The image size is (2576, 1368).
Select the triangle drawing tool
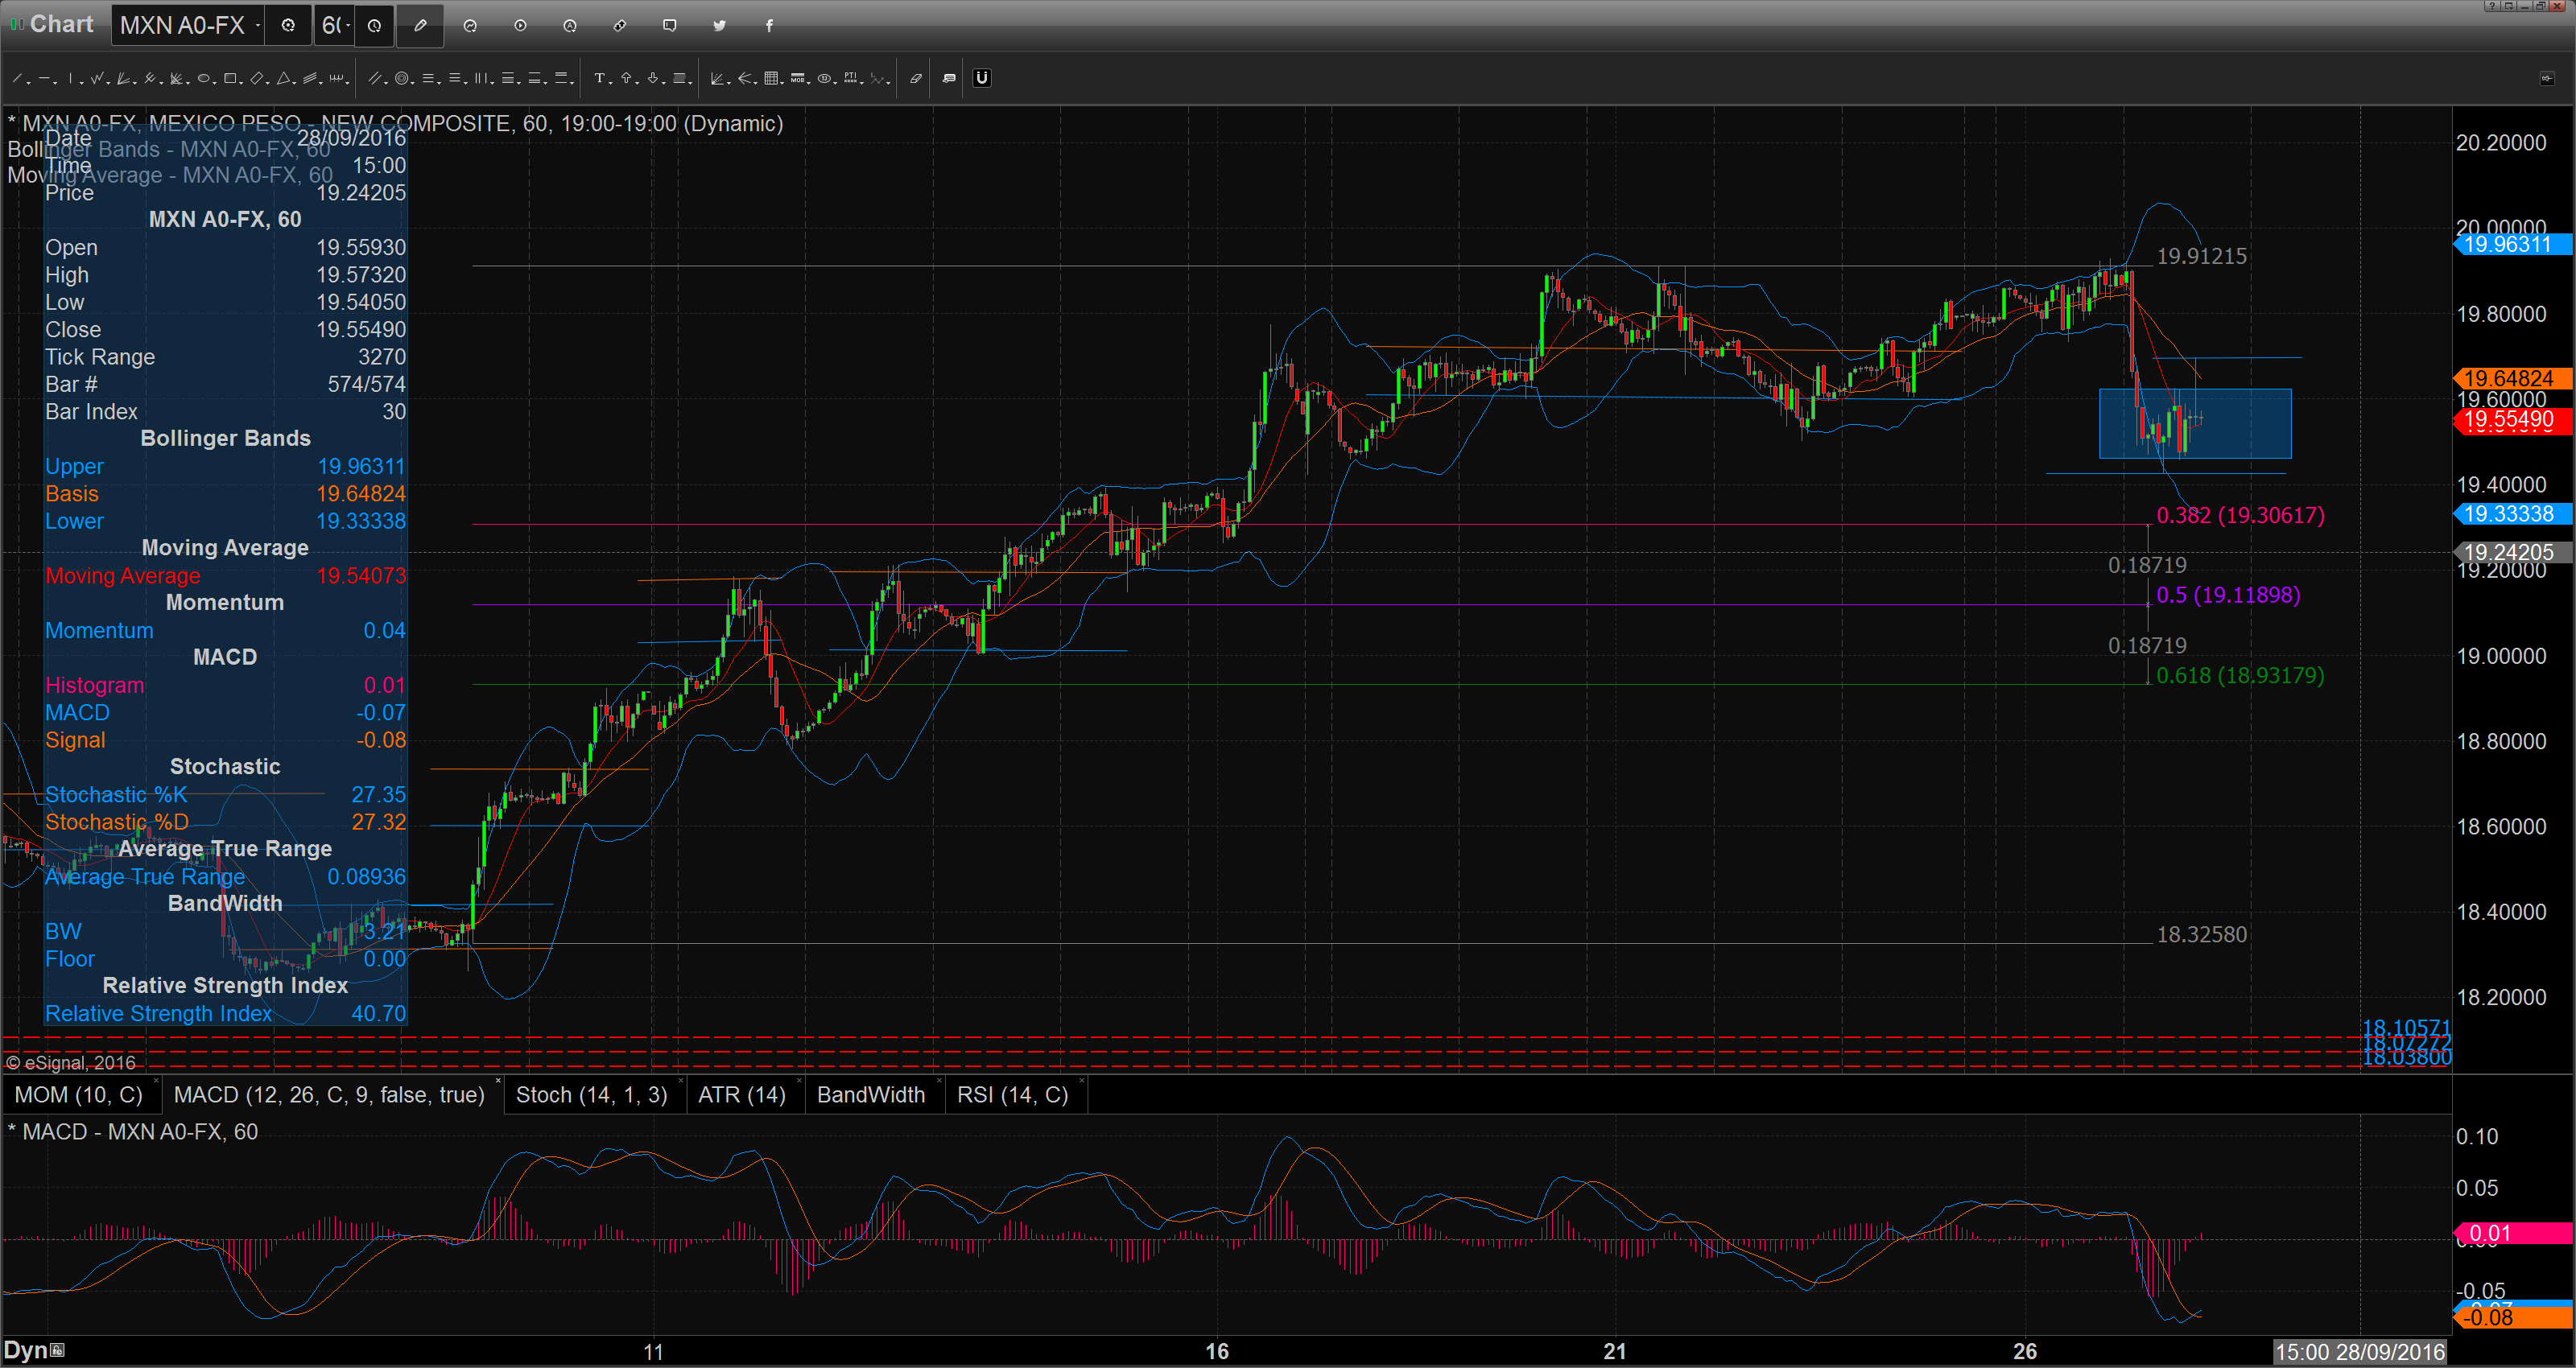point(283,78)
